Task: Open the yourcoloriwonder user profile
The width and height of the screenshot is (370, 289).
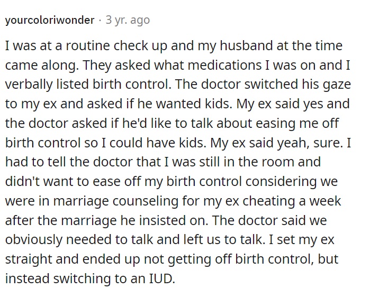Action: click(x=50, y=20)
